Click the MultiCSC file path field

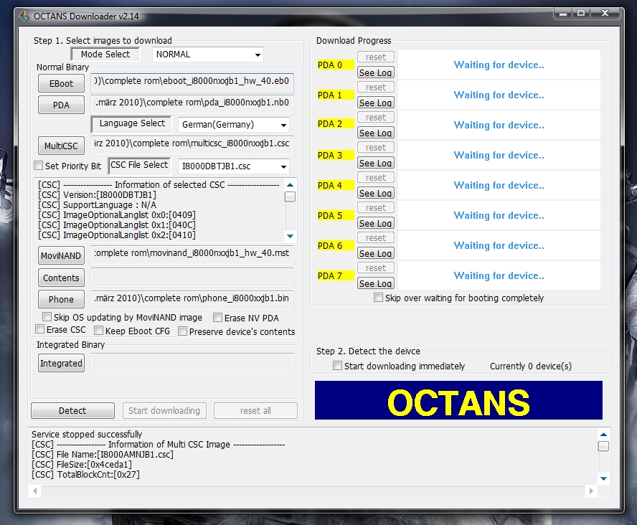pos(192,146)
